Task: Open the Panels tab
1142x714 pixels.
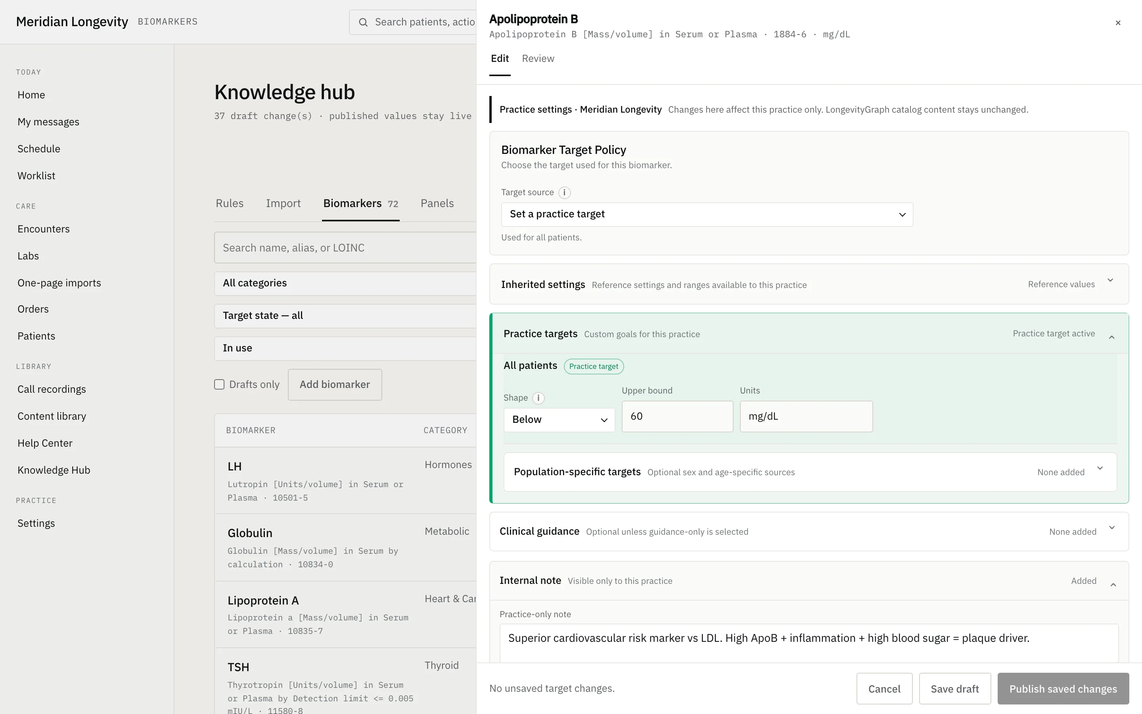Action: pyautogui.click(x=437, y=203)
